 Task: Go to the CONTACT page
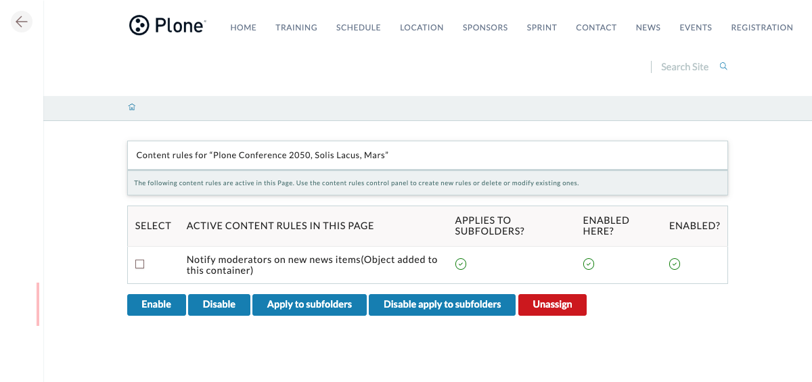596,28
